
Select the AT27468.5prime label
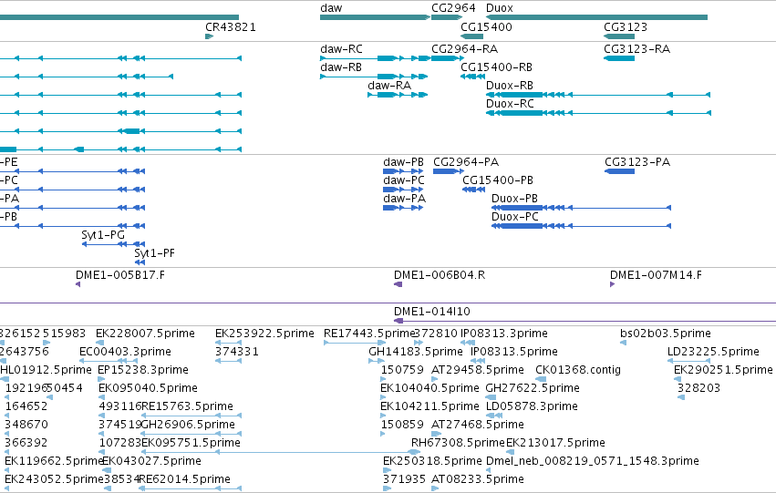pos(478,425)
